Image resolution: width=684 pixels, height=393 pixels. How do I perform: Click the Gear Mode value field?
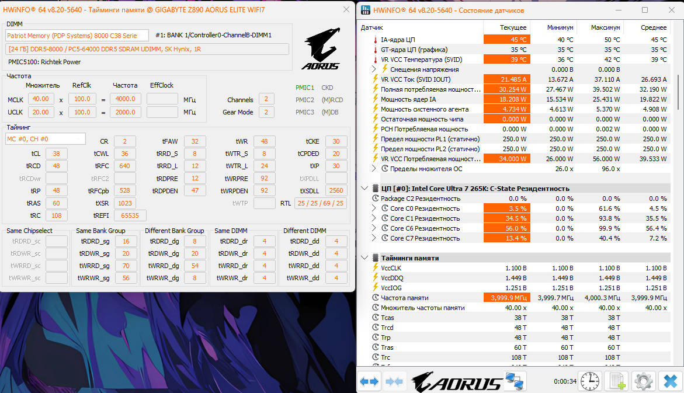click(266, 112)
